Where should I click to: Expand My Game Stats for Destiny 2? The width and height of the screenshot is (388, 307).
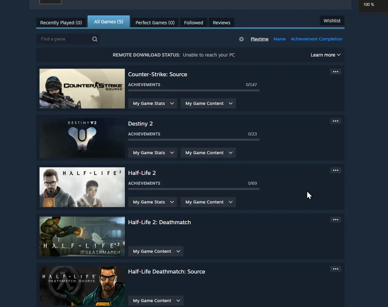[x=152, y=153]
